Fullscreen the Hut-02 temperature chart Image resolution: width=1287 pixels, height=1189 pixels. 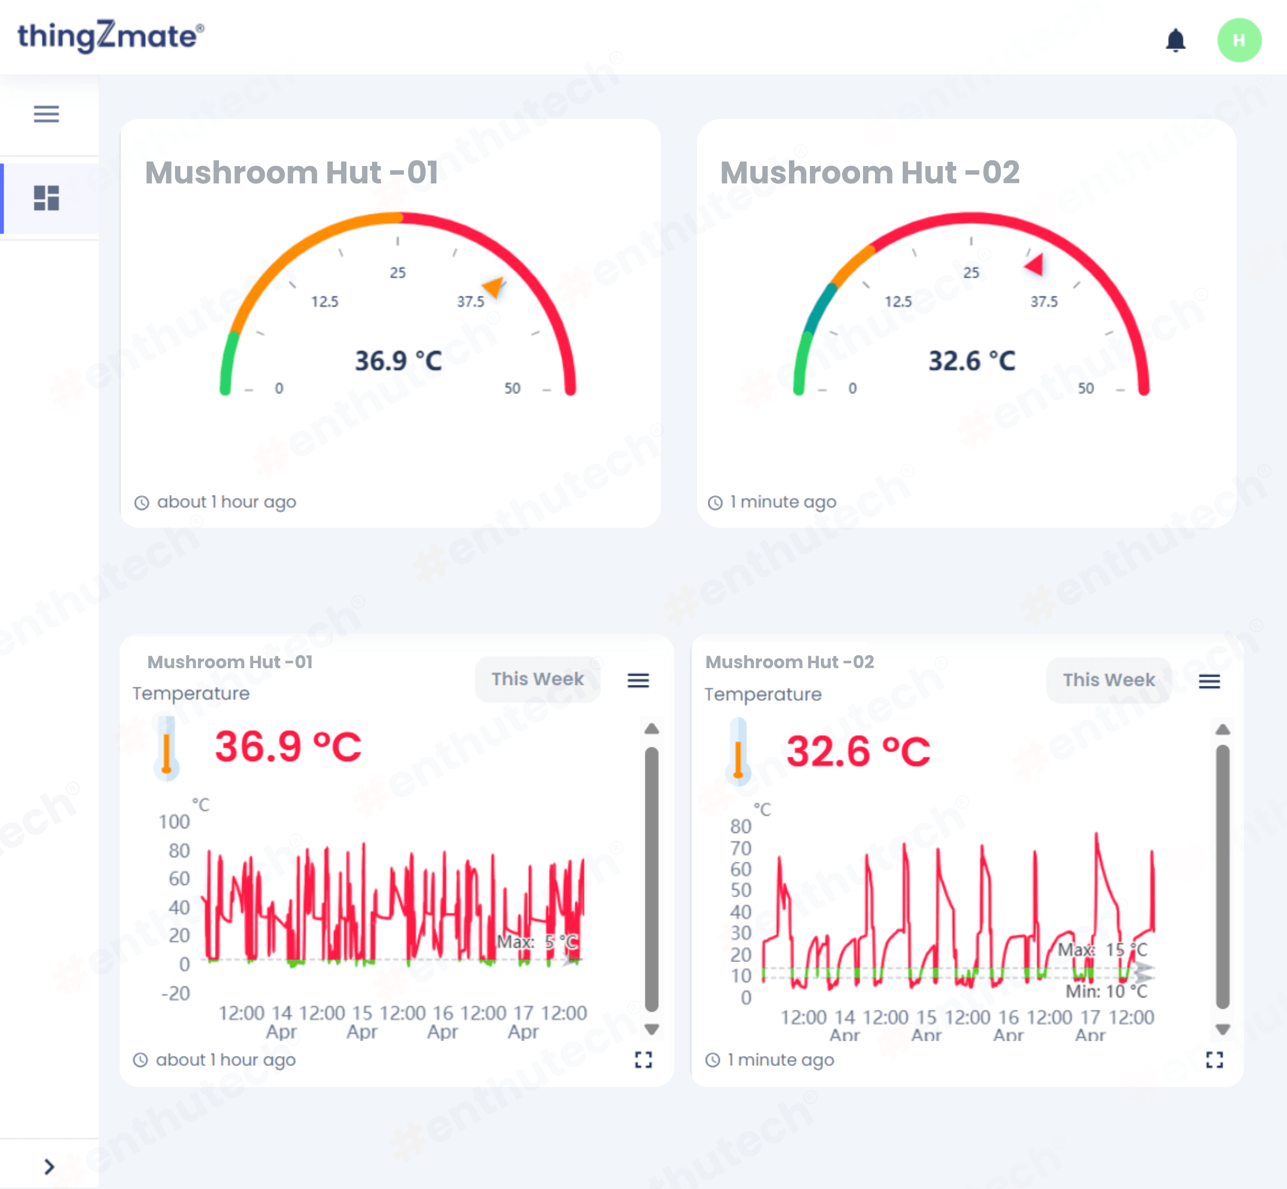[x=1214, y=1060]
